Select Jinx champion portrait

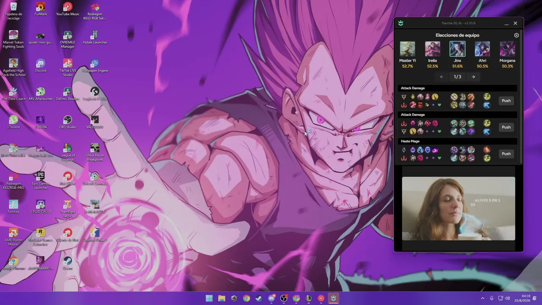457,49
